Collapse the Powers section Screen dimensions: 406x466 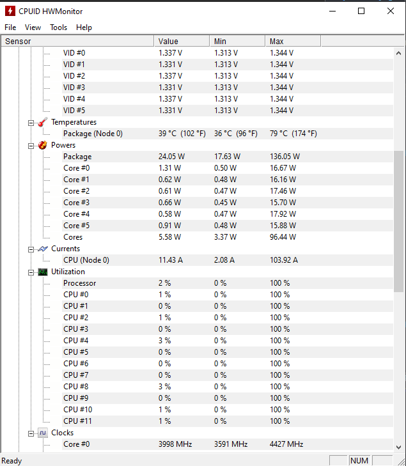pos(31,146)
